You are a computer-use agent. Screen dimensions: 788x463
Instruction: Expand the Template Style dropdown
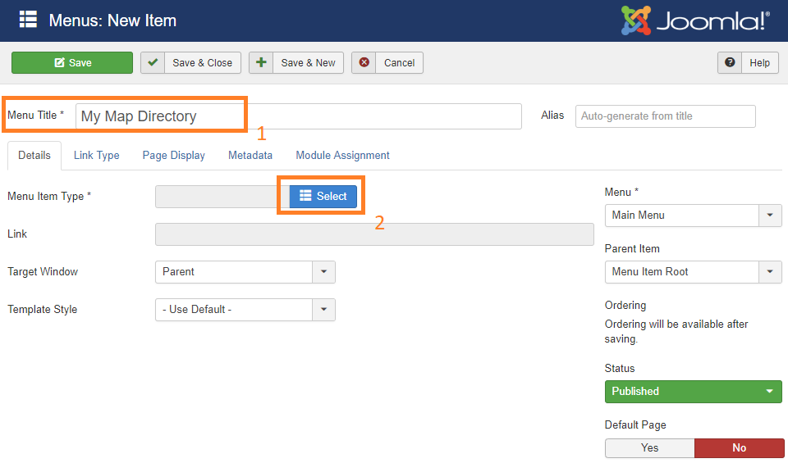click(x=245, y=310)
